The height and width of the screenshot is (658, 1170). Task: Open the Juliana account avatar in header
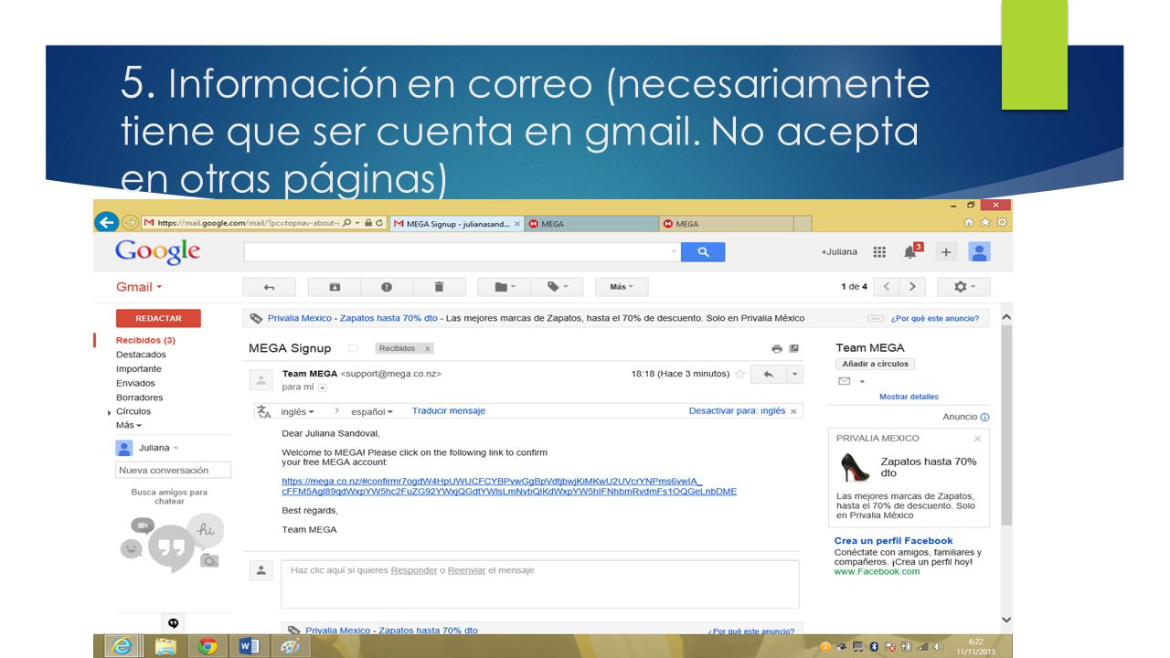[979, 252]
